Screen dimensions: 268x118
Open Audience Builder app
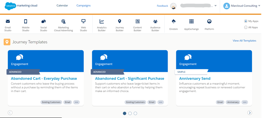[x=155, y=25]
